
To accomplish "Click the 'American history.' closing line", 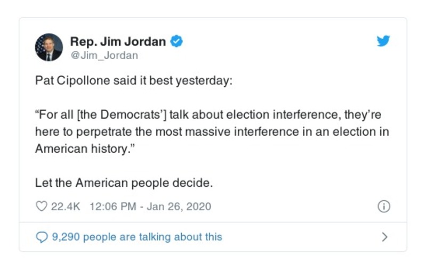I will (x=81, y=148).
